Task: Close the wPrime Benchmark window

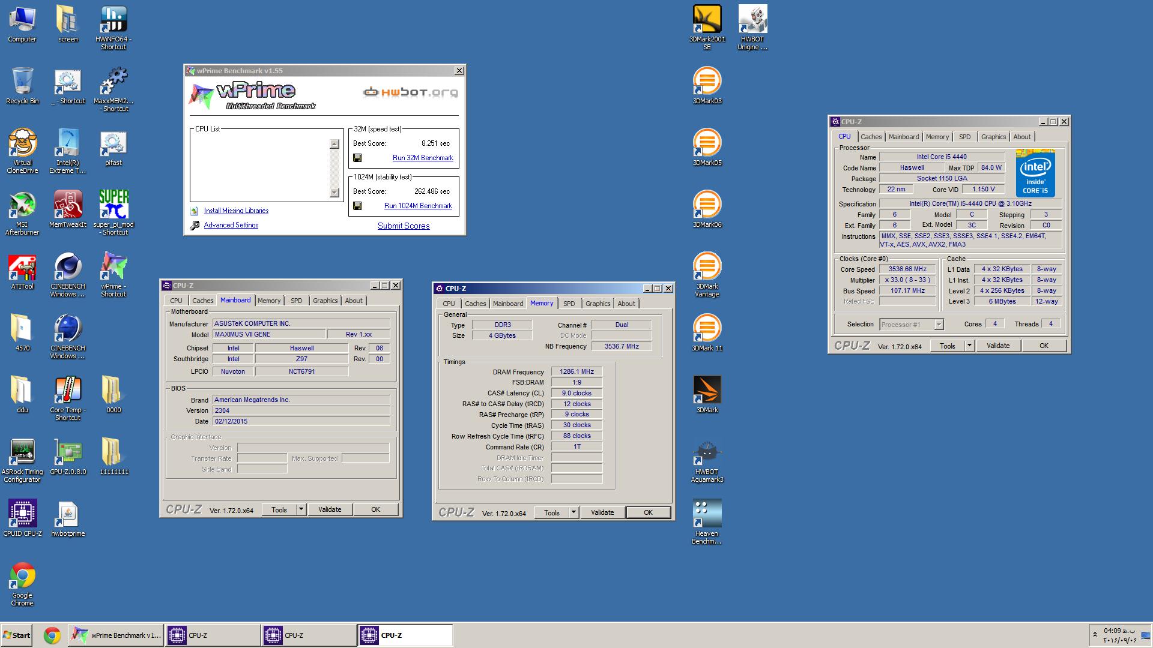Action: [x=459, y=71]
